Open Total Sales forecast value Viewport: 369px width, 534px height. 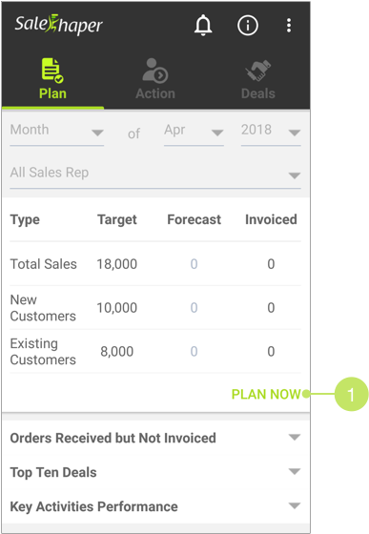[194, 264]
